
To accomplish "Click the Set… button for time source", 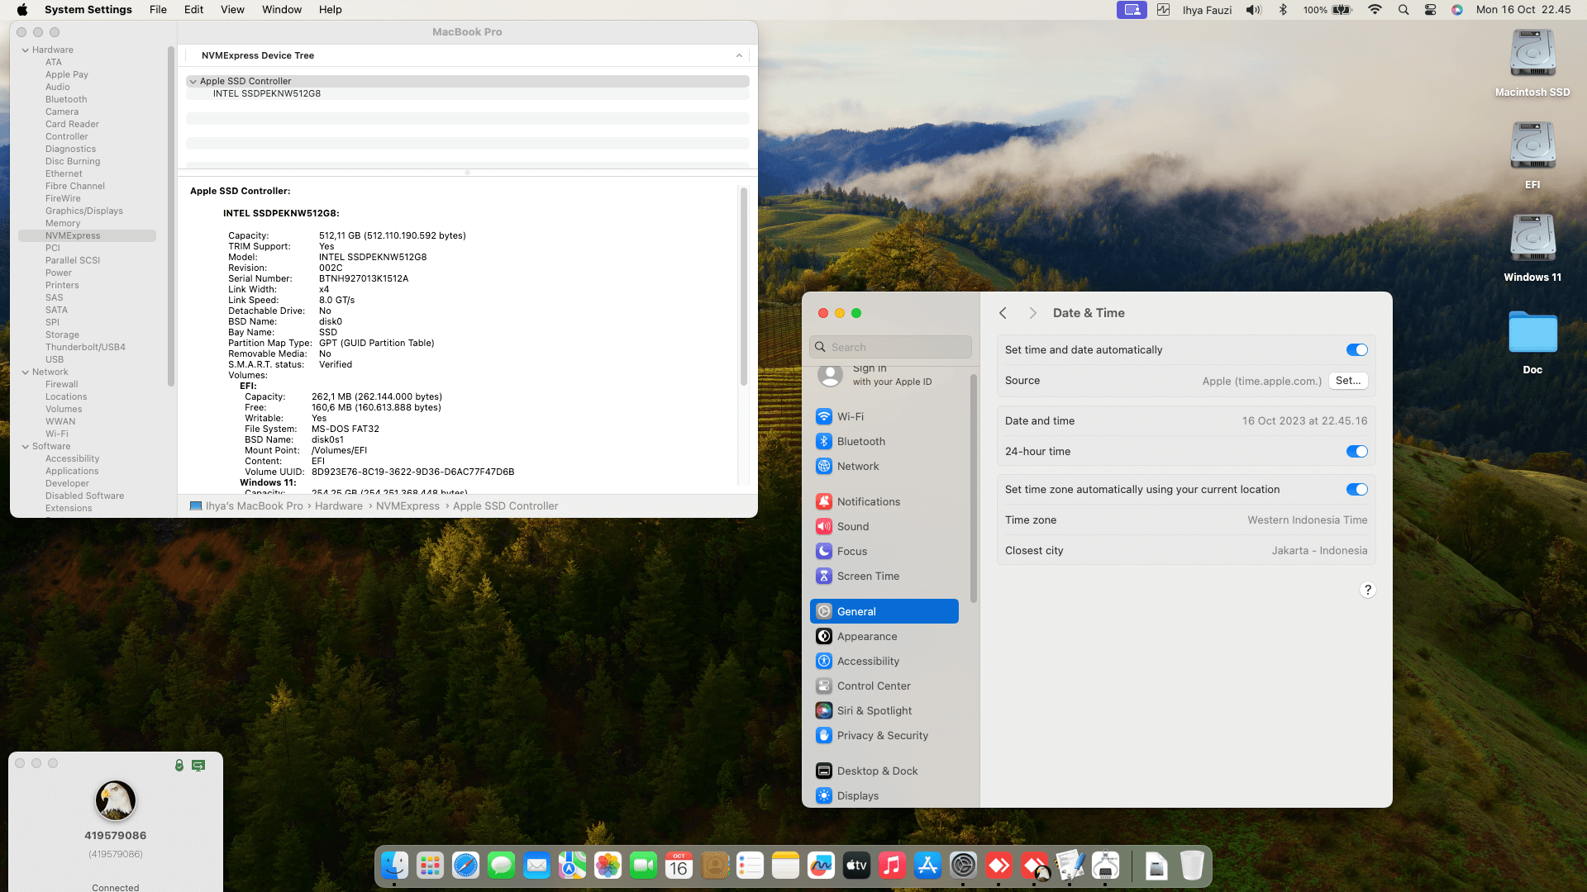I will click(x=1348, y=381).
